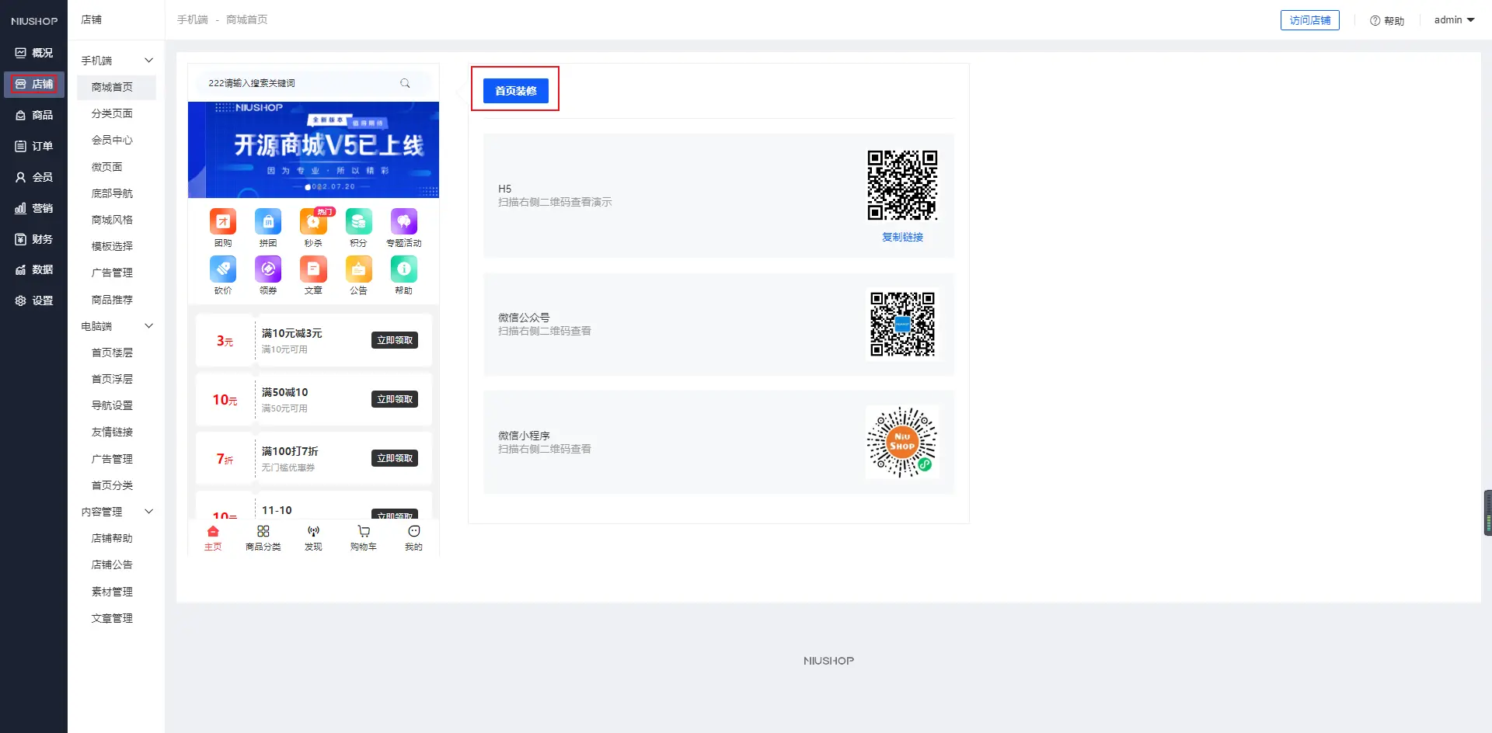This screenshot has width=1492, height=733.
Task: Collapse the 电脑端 sidebar section
Action: pyautogui.click(x=148, y=326)
